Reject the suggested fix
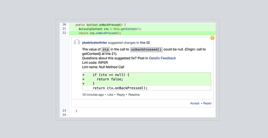 coord(207,103)
